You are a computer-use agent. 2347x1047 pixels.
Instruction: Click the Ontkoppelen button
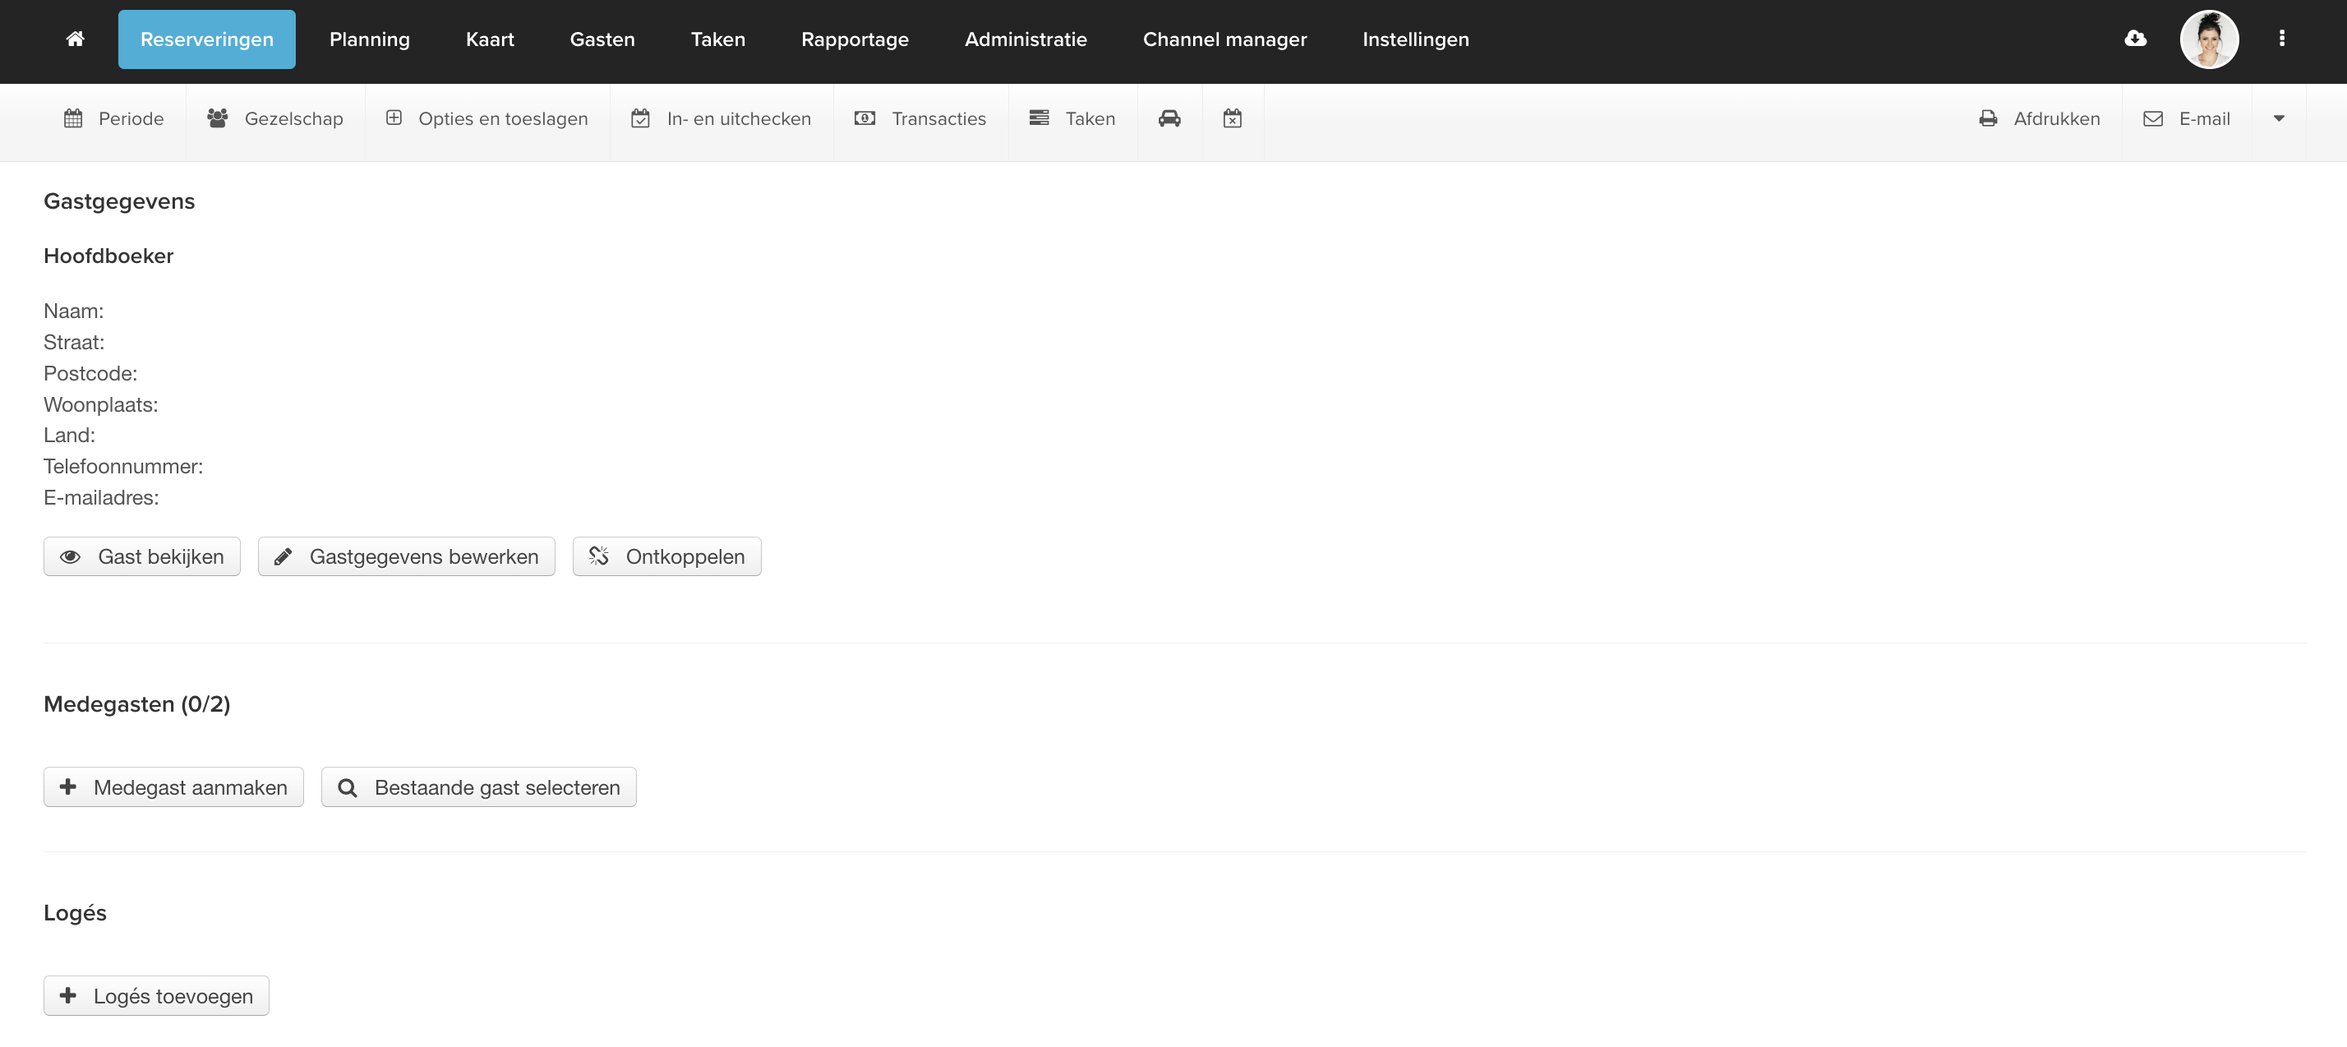(667, 556)
